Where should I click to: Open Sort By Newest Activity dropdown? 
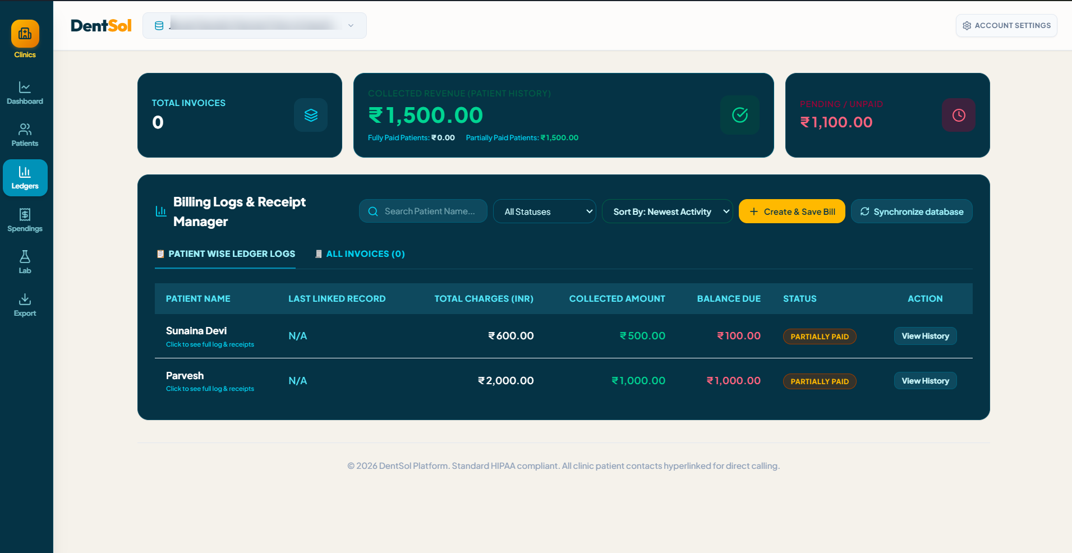(x=668, y=211)
